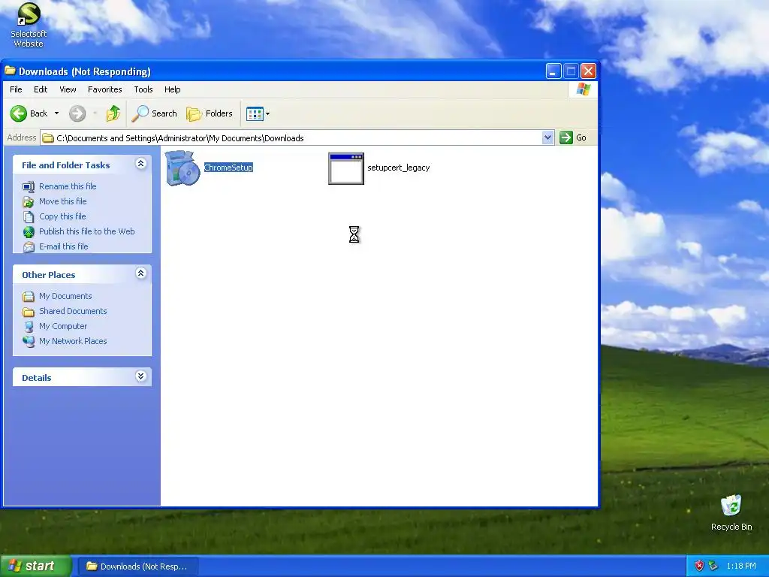This screenshot has height=577, width=769.
Task: Click the Windows flag logo in menu bar
Action: (x=583, y=89)
